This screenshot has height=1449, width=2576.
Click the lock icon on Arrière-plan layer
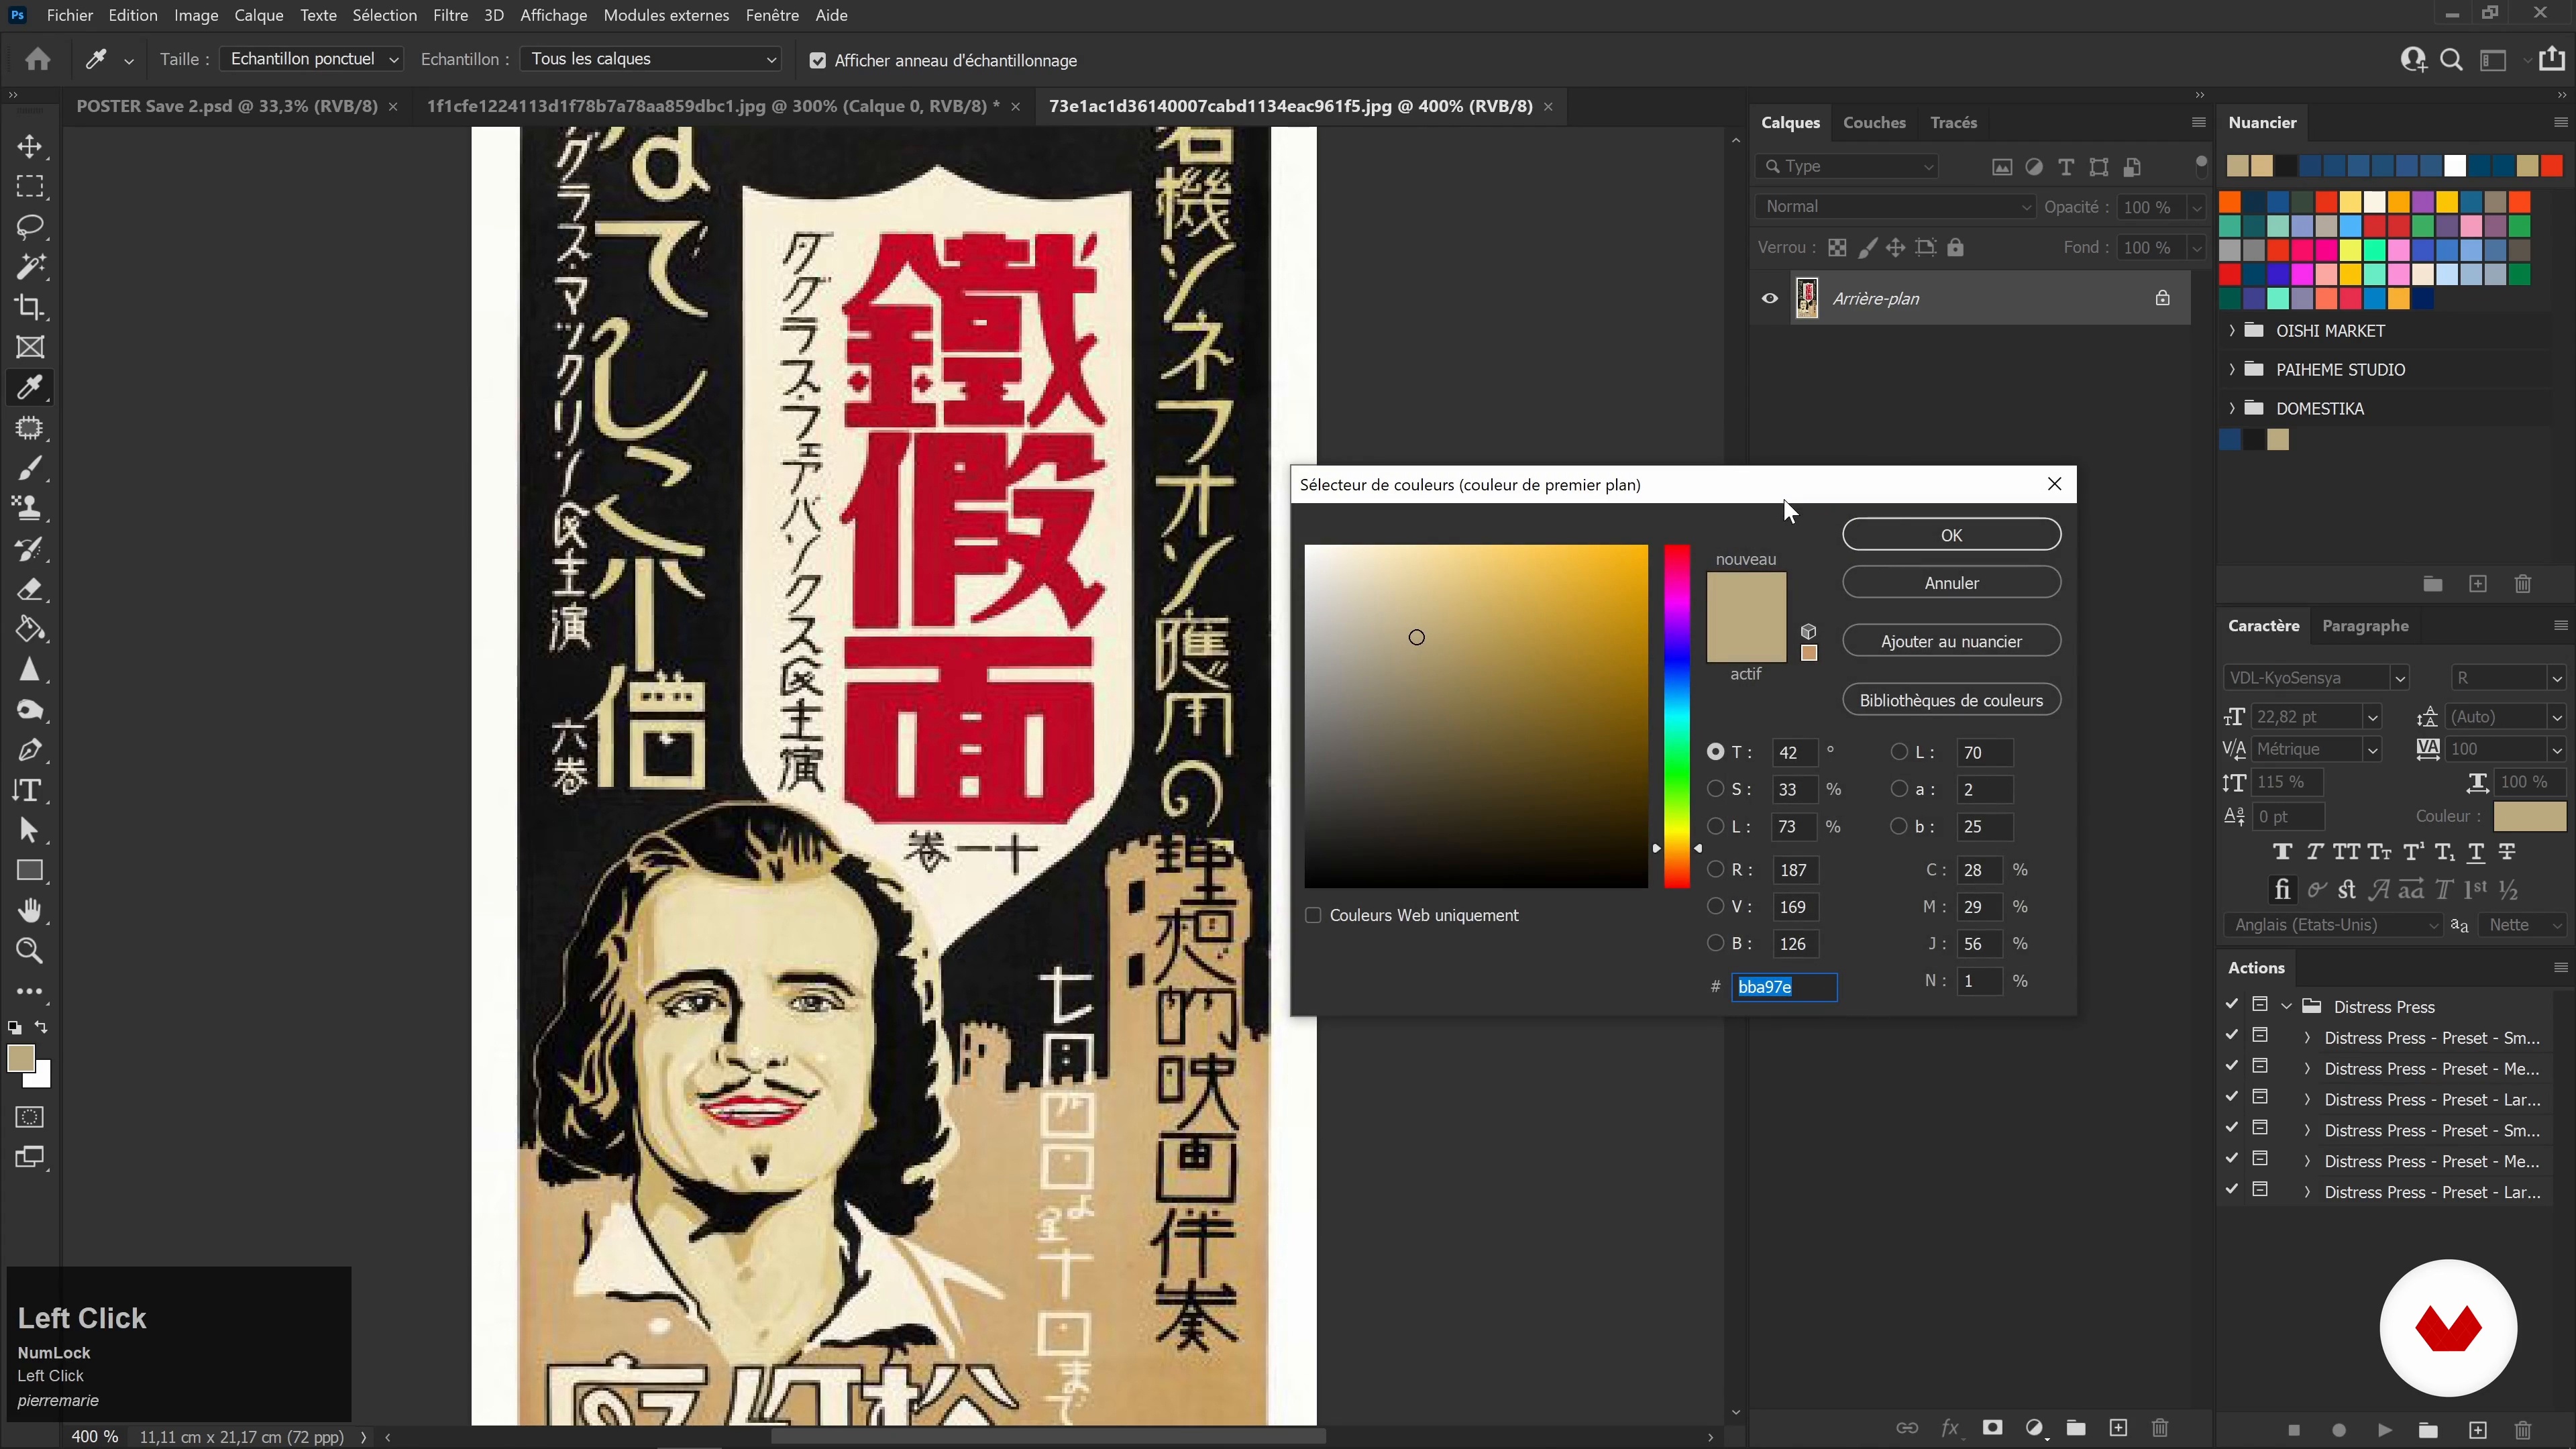point(2162,298)
